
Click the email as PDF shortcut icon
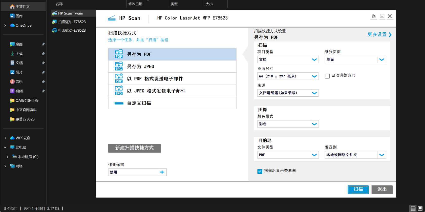(x=119, y=78)
